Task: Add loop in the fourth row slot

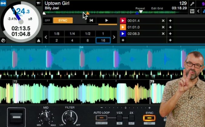Action: 170,40
